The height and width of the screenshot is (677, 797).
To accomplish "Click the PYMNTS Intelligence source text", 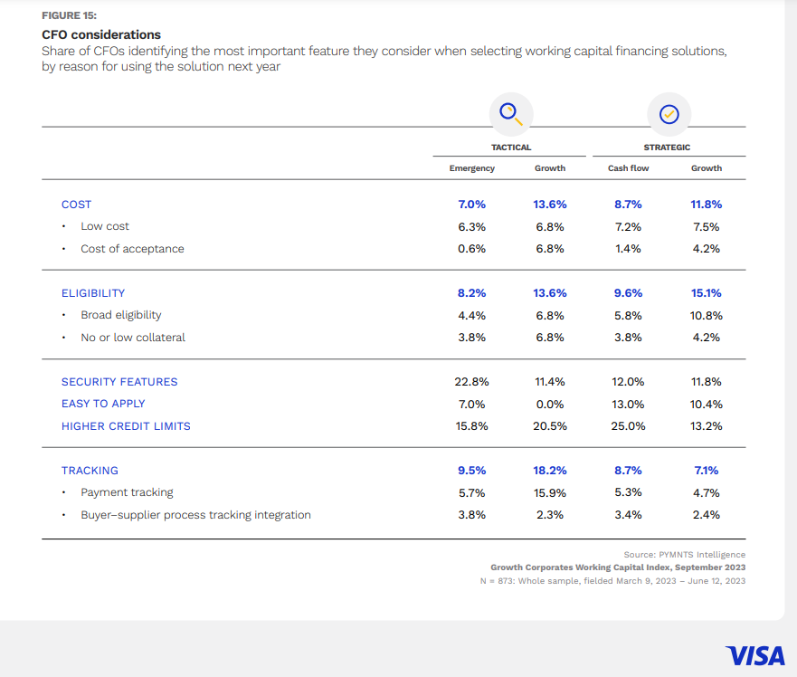I will (684, 555).
